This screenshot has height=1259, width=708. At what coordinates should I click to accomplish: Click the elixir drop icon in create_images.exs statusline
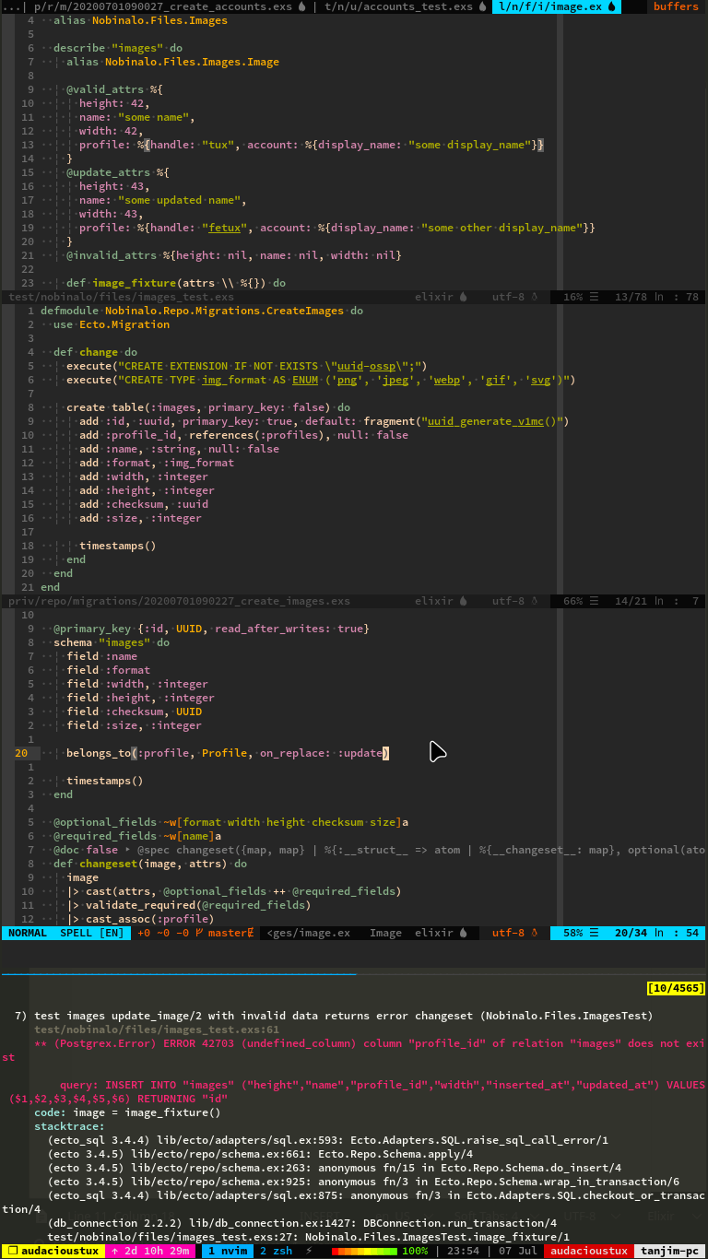point(463,601)
